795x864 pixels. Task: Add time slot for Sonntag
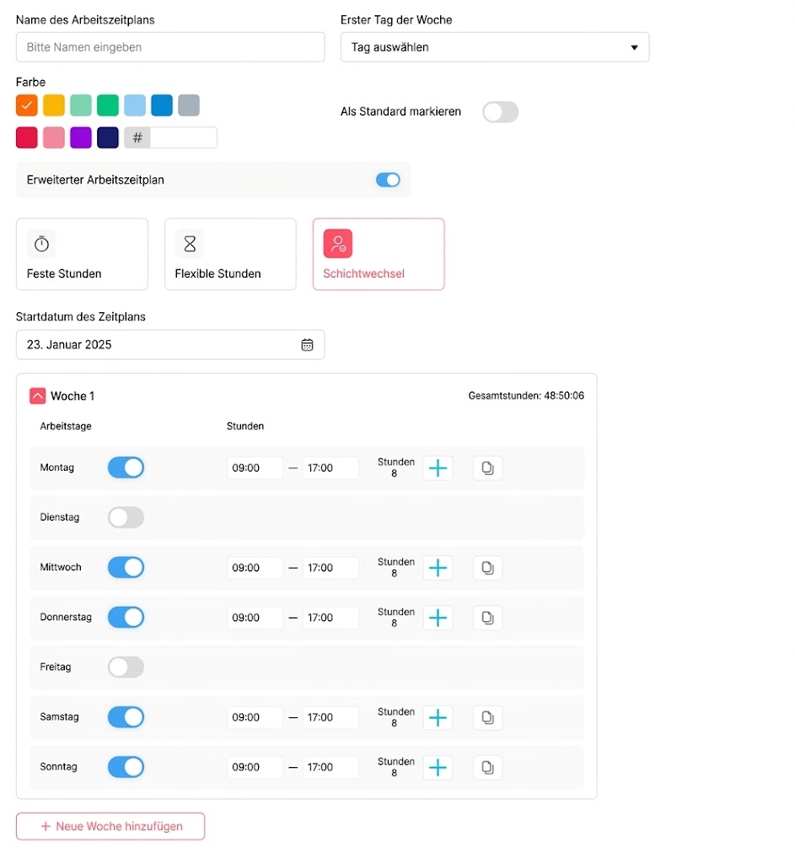point(438,767)
